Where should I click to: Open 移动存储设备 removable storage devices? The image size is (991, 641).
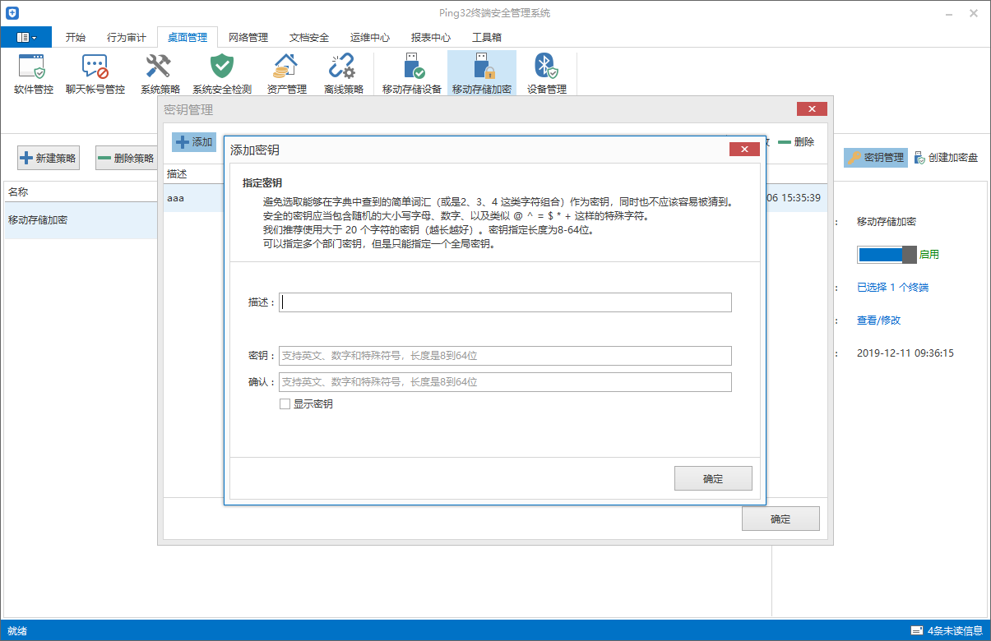pyautogui.click(x=412, y=74)
